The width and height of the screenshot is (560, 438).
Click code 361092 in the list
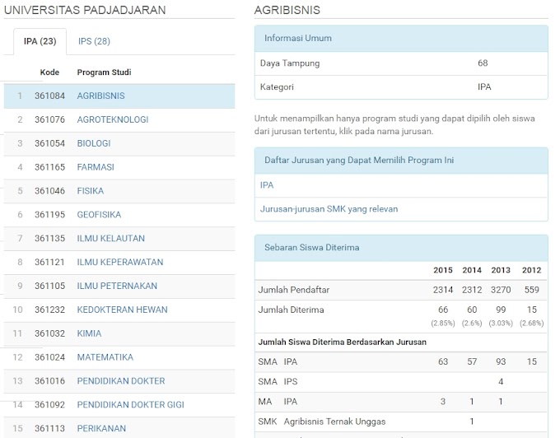pyautogui.click(x=49, y=405)
